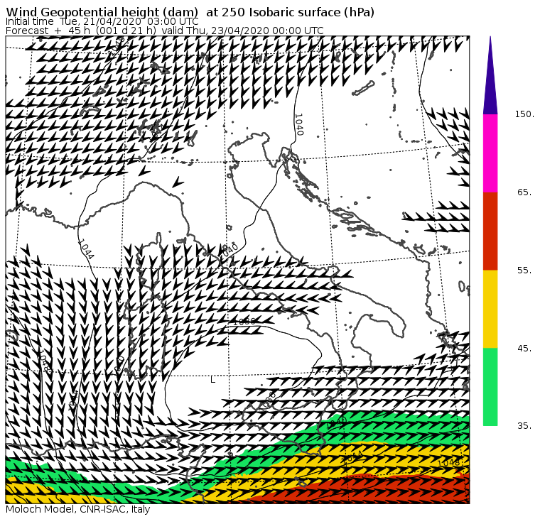The height and width of the screenshot is (519, 540).
Task: Click the 'L' low-pressure marker in the Tyrrhenian Sea
Action: [x=213, y=380]
